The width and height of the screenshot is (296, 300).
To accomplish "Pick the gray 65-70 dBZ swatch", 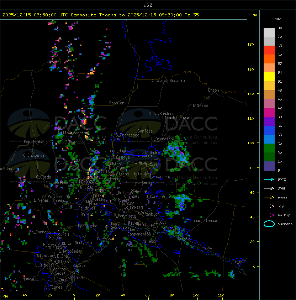I will (269, 41).
